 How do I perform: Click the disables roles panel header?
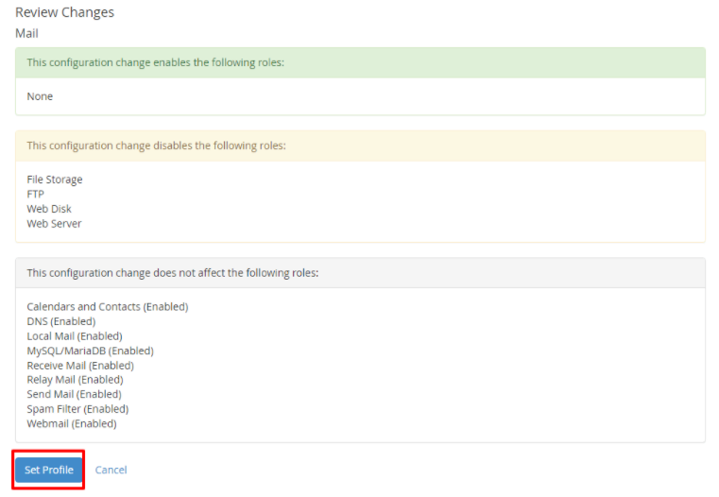[360, 146]
